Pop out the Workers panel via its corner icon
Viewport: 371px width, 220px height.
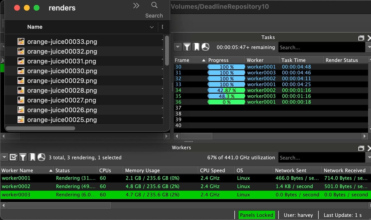(361, 148)
